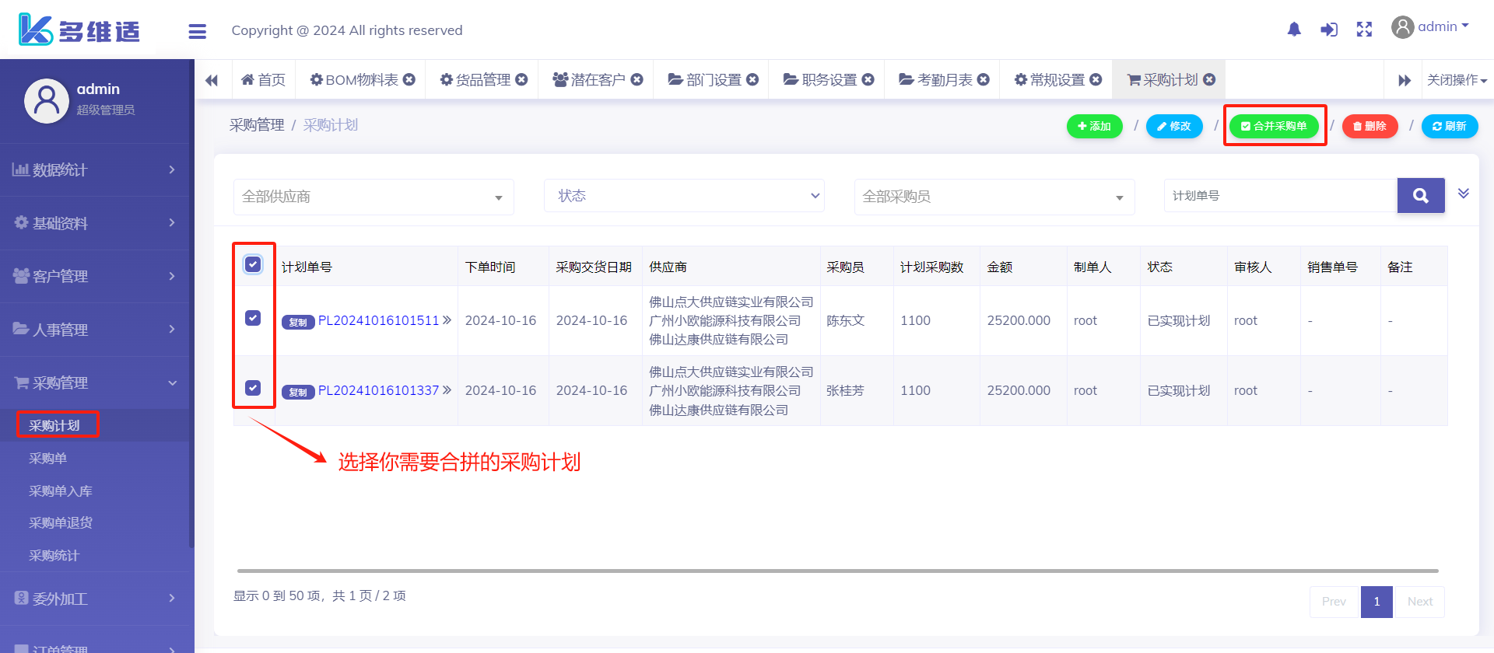The height and width of the screenshot is (653, 1494).
Task: Open 采购单 in the sidebar menu
Action: [x=48, y=459]
